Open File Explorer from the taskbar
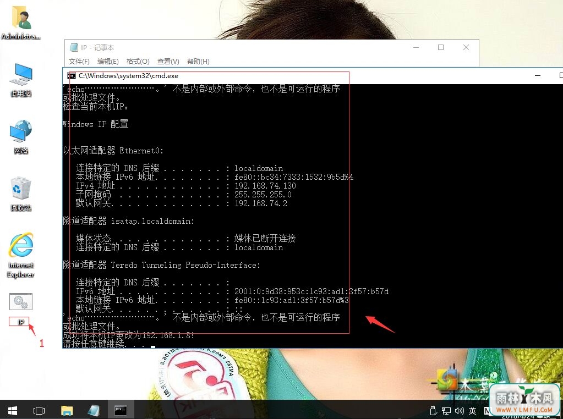563x419 pixels. [67, 410]
